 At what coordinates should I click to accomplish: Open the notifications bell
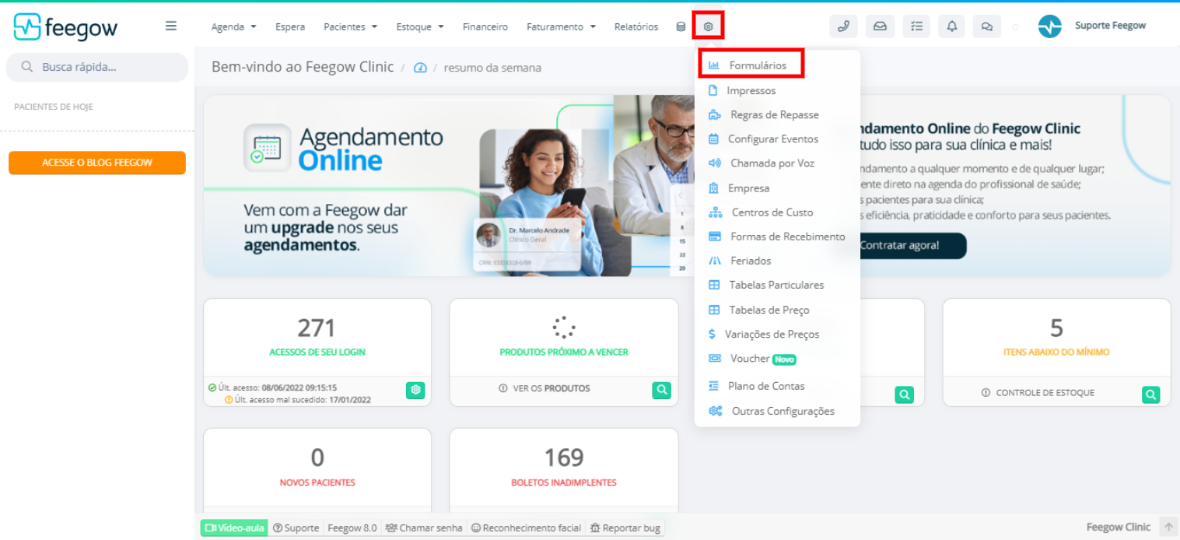[x=952, y=26]
